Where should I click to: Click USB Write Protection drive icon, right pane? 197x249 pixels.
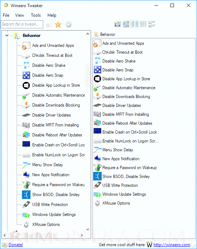pyautogui.click(x=97, y=185)
